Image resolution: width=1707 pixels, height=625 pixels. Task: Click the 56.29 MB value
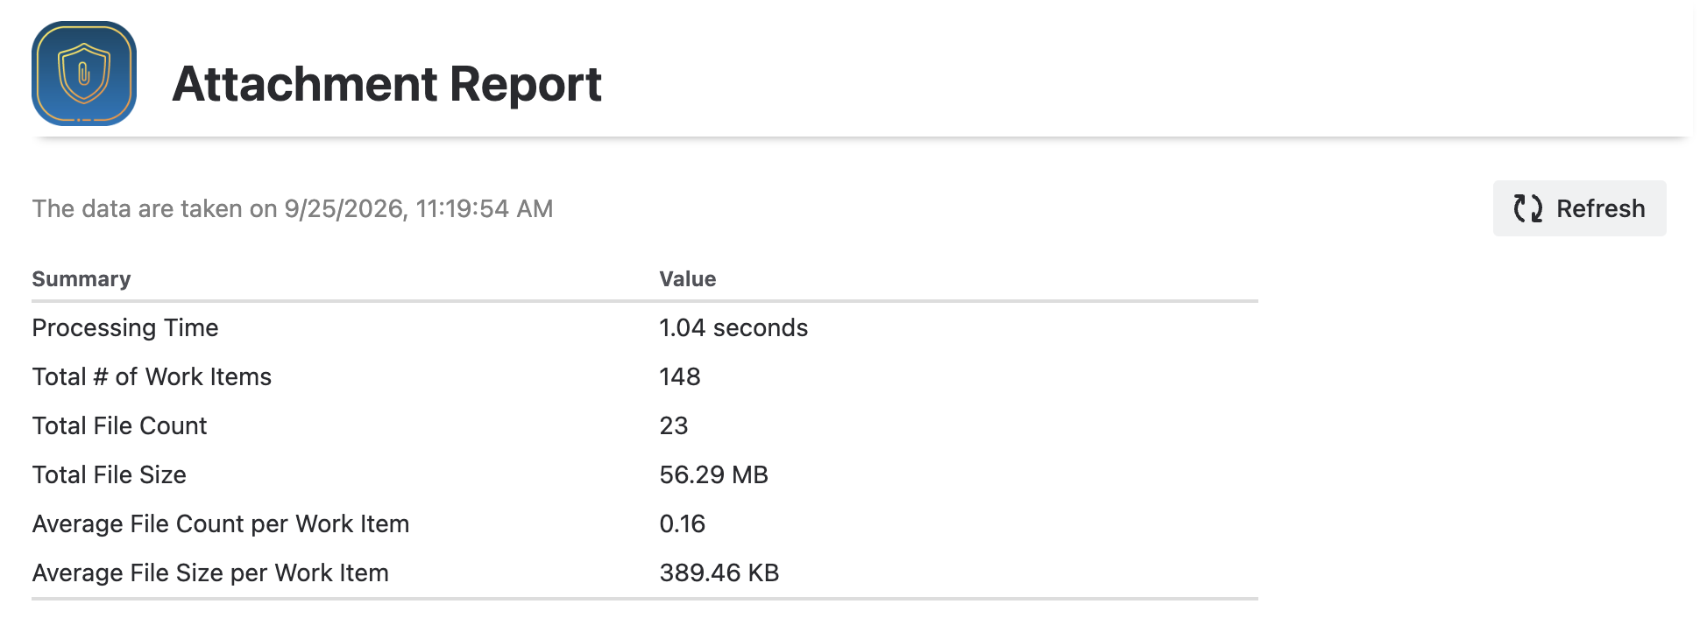pyautogui.click(x=713, y=474)
